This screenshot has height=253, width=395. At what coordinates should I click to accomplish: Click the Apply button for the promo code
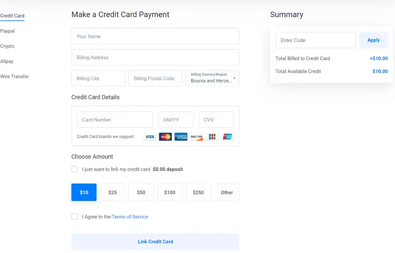click(373, 40)
